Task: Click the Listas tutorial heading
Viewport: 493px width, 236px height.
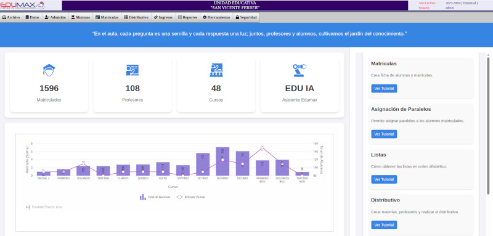Action: (378, 155)
